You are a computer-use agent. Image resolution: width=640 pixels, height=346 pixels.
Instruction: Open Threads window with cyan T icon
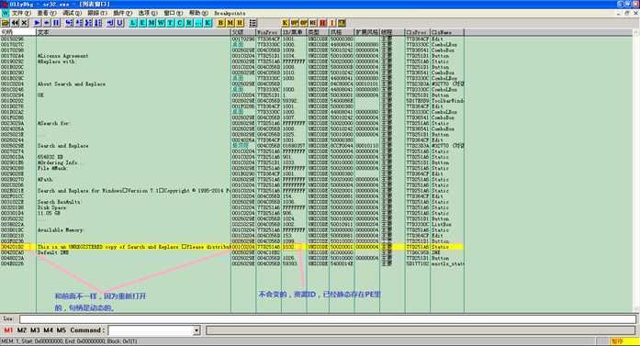point(170,23)
